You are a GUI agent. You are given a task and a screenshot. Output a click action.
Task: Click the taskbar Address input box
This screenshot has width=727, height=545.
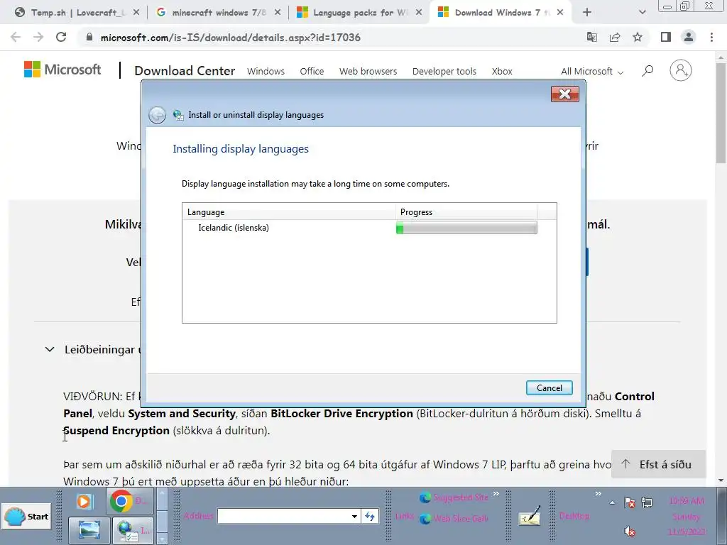(x=283, y=516)
